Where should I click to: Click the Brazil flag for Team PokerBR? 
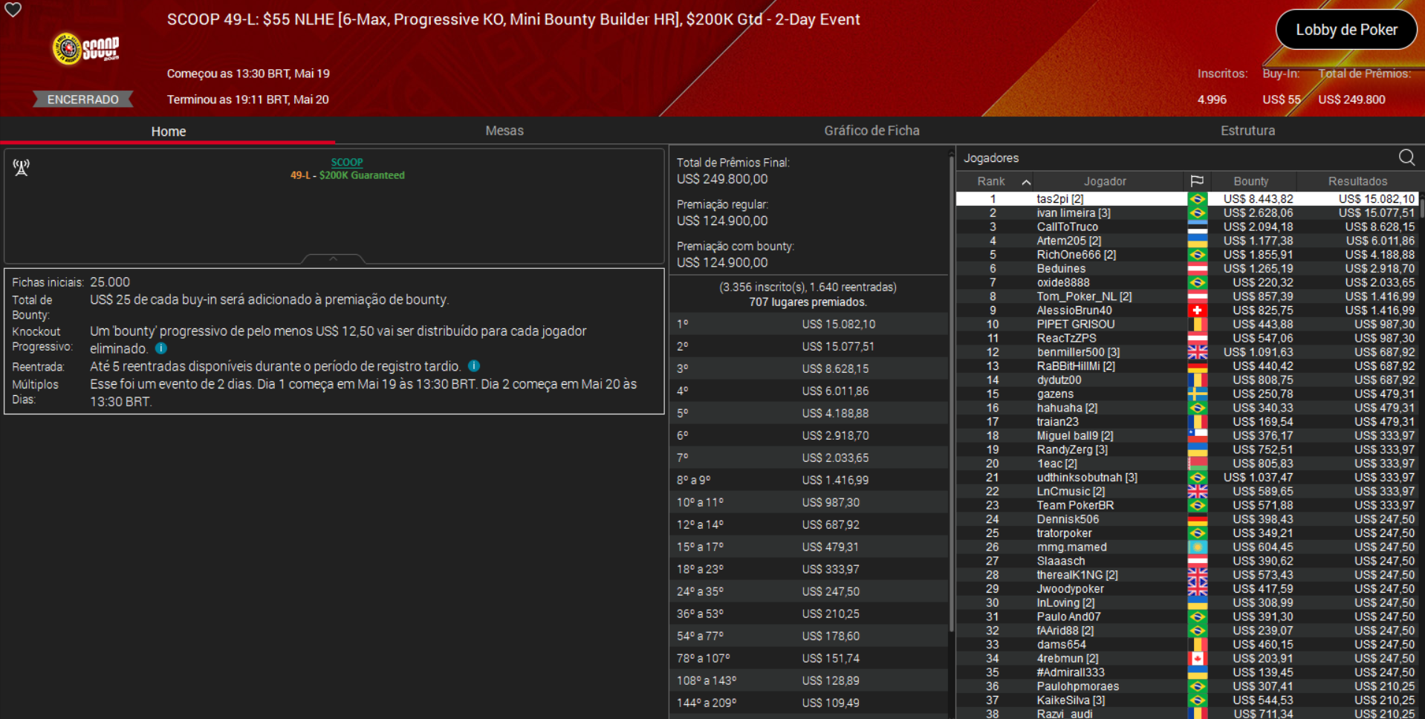pyautogui.click(x=1197, y=506)
